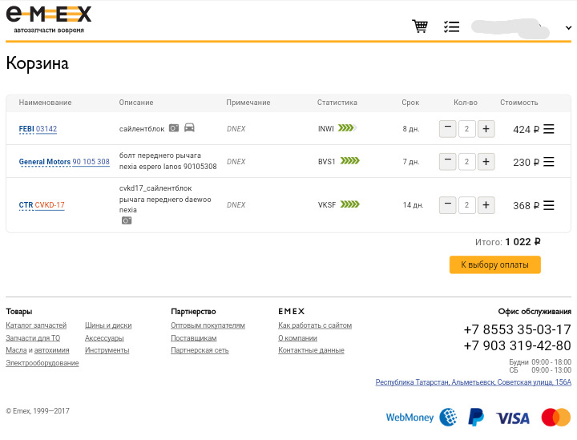The image size is (577, 440).
Task: Edit quantity field for General Motors bolt
Action: (466, 162)
